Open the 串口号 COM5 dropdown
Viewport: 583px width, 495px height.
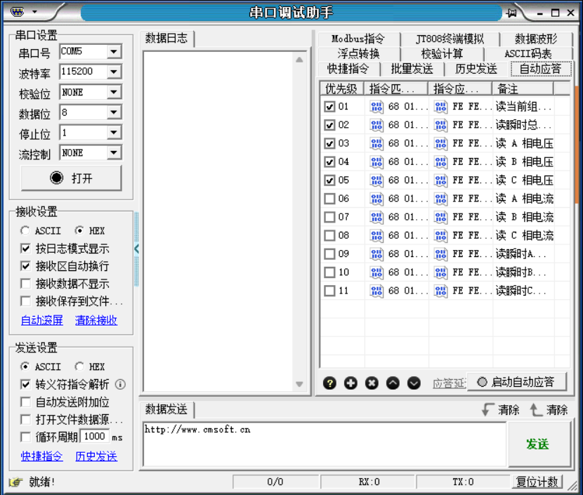tap(114, 51)
